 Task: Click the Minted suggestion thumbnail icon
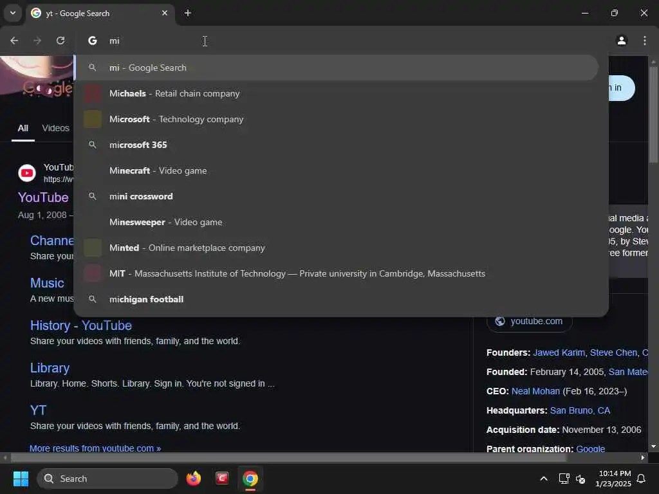tap(93, 248)
